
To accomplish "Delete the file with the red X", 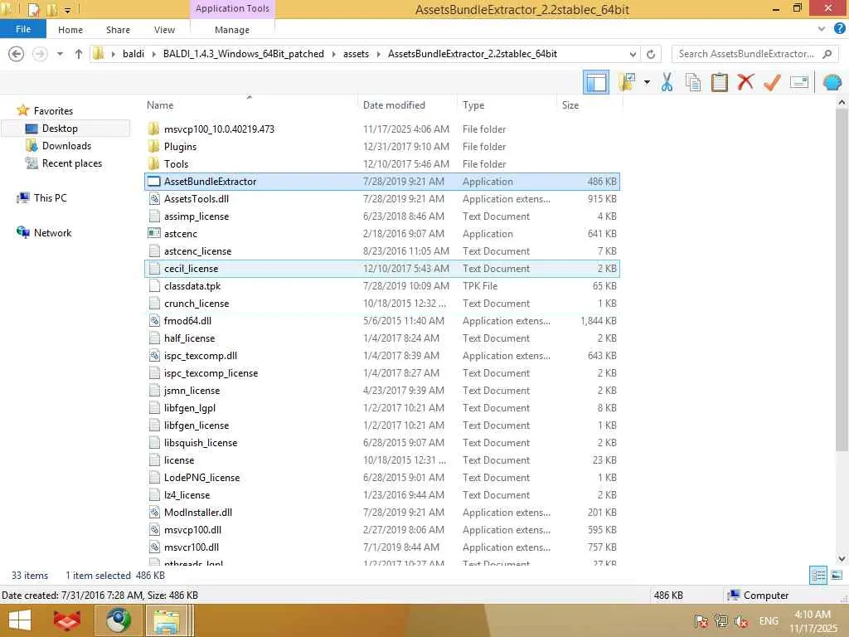I will coord(745,82).
